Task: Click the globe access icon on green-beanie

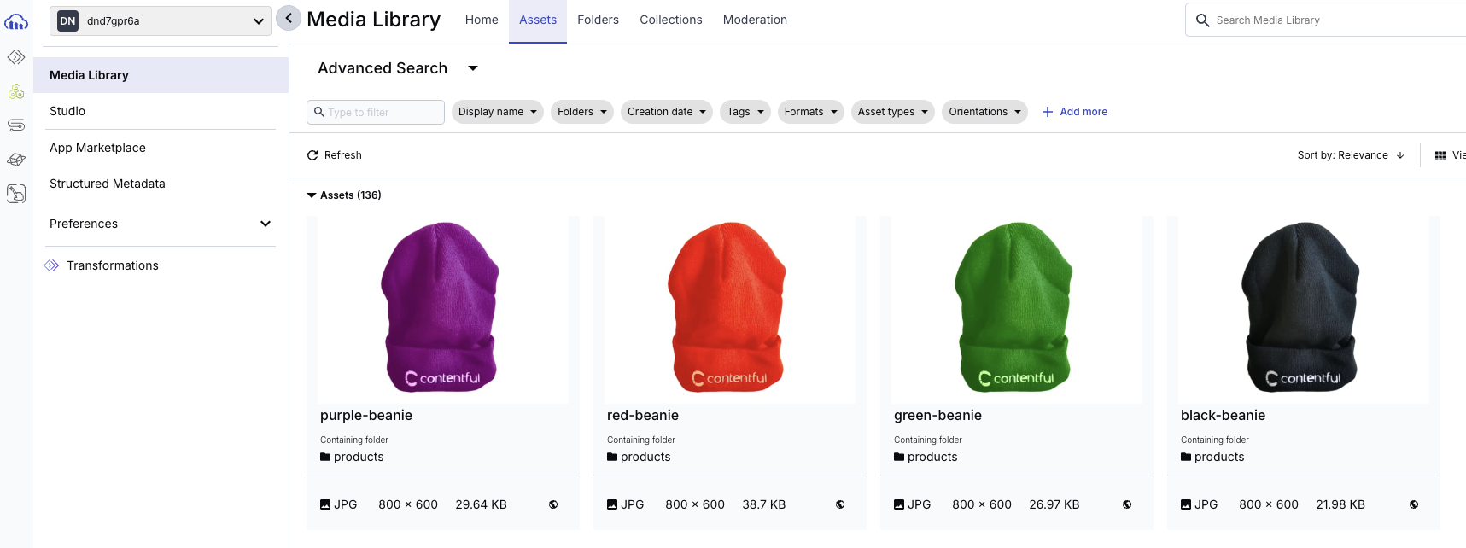Action: tap(1127, 504)
